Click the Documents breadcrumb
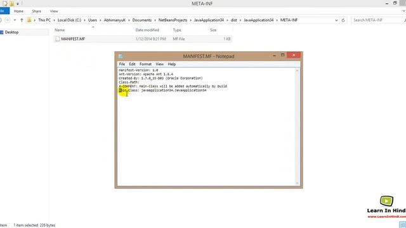The width and height of the screenshot is (406, 228). pyautogui.click(x=142, y=20)
